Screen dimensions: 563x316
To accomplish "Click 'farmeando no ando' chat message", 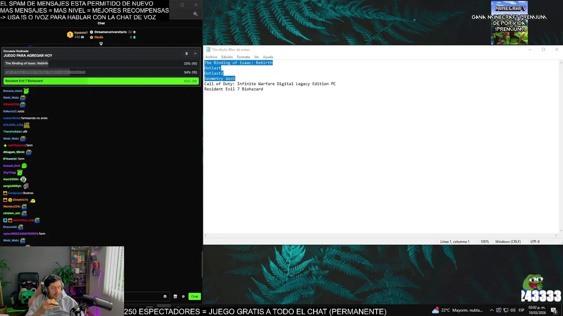I will [x=34, y=118].
